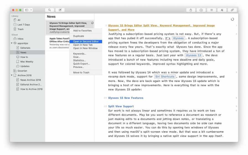
Task: Open the statistics gauge toolbar icon
Action: tap(201, 10)
